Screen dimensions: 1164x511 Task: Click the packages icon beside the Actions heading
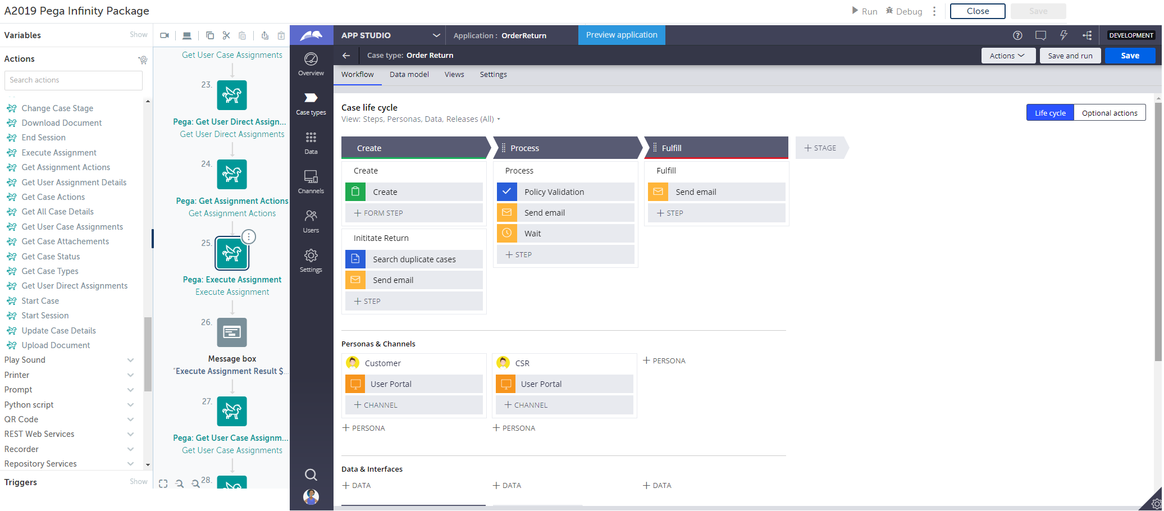point(143,60)
